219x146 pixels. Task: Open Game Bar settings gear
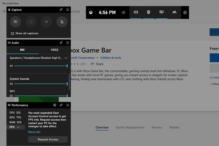pos(185,12)
